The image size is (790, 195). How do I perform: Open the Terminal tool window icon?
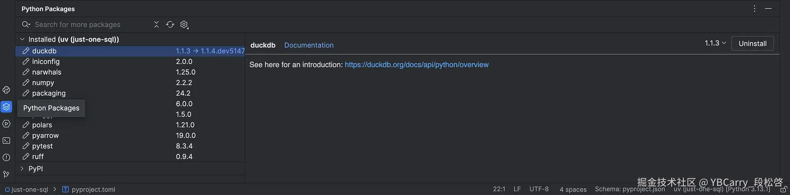[6, 141]
